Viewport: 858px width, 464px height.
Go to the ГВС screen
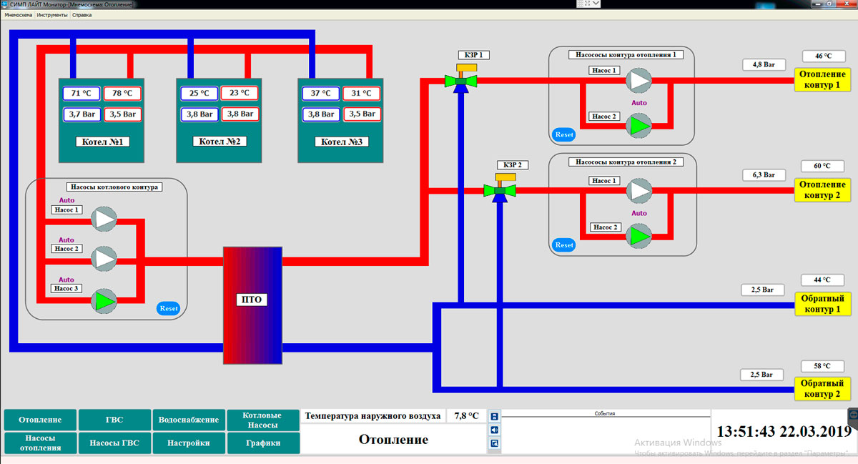coord(114,420)
